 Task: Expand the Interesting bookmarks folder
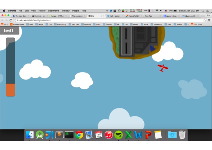click(156, 24)
